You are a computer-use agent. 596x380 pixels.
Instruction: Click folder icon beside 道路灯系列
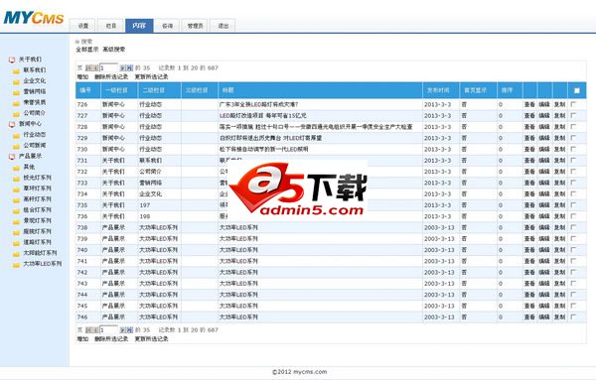coord(16,242)
